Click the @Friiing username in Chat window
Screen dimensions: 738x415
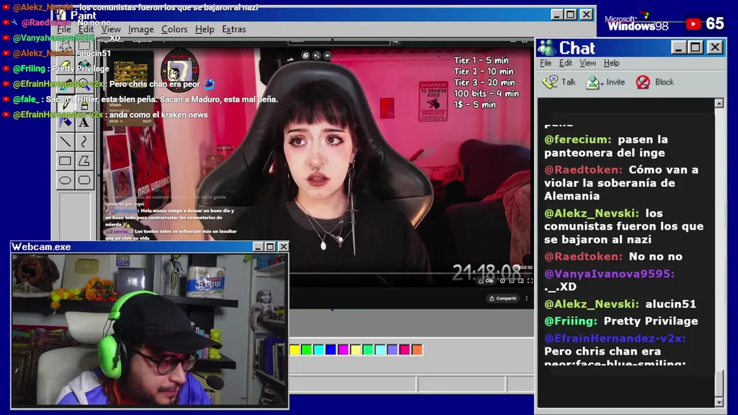coord(571,321)
